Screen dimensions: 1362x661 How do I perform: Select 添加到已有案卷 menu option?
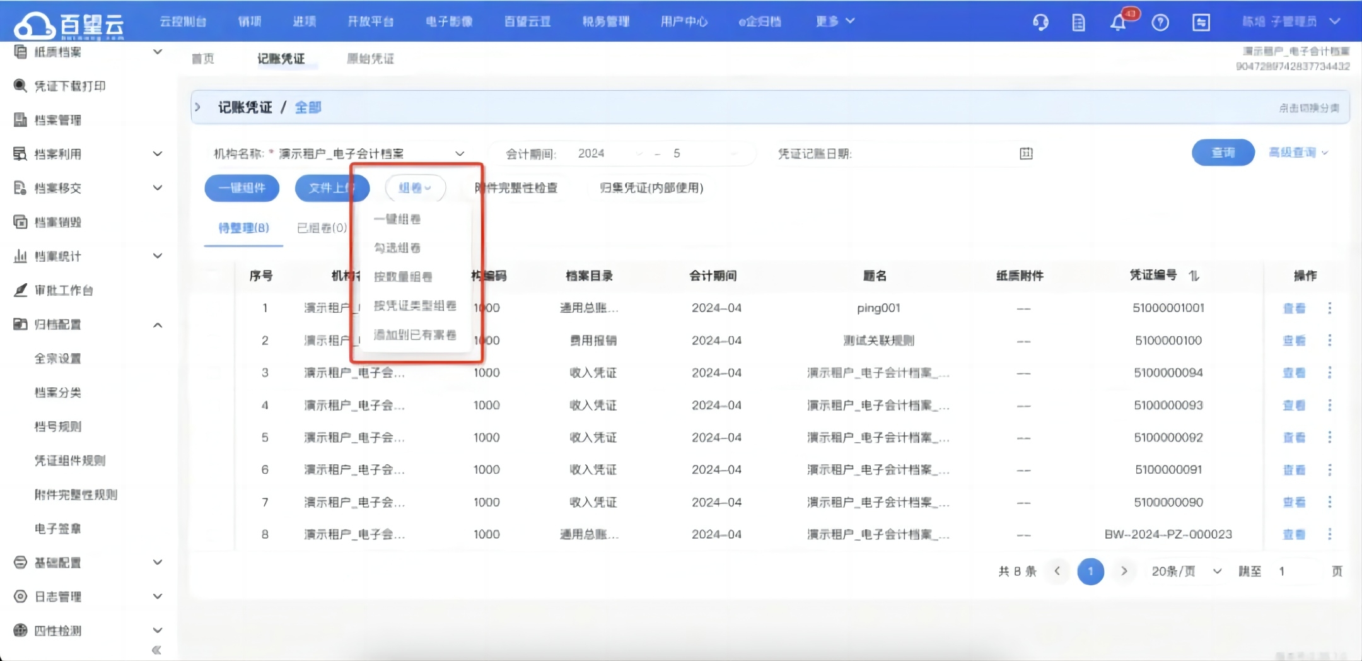415,335
